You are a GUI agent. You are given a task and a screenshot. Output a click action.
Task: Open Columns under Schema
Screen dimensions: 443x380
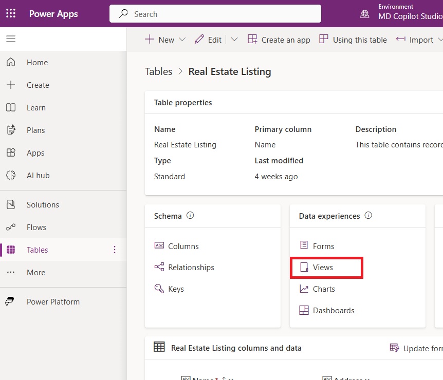pyautogui.click(x=183, y=246)
